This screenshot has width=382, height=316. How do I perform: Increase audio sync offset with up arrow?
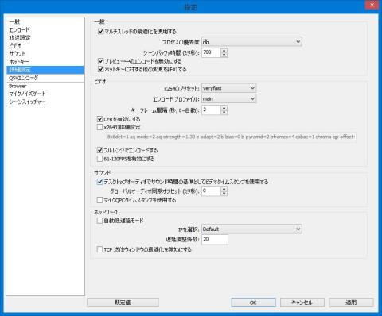point(224,189)
